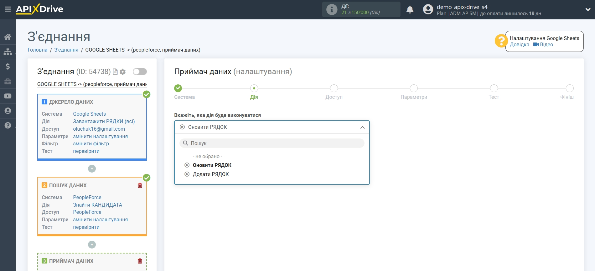Open 'Завантажити РЯДКИ (всі)' action link

tap(104, 121)
